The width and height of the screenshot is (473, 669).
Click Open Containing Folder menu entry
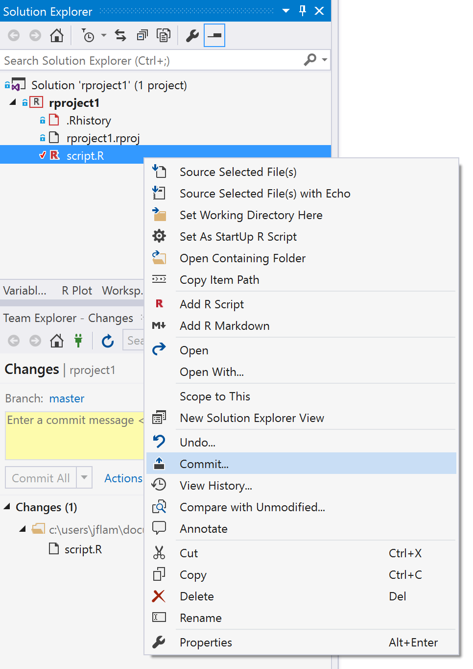301,258
